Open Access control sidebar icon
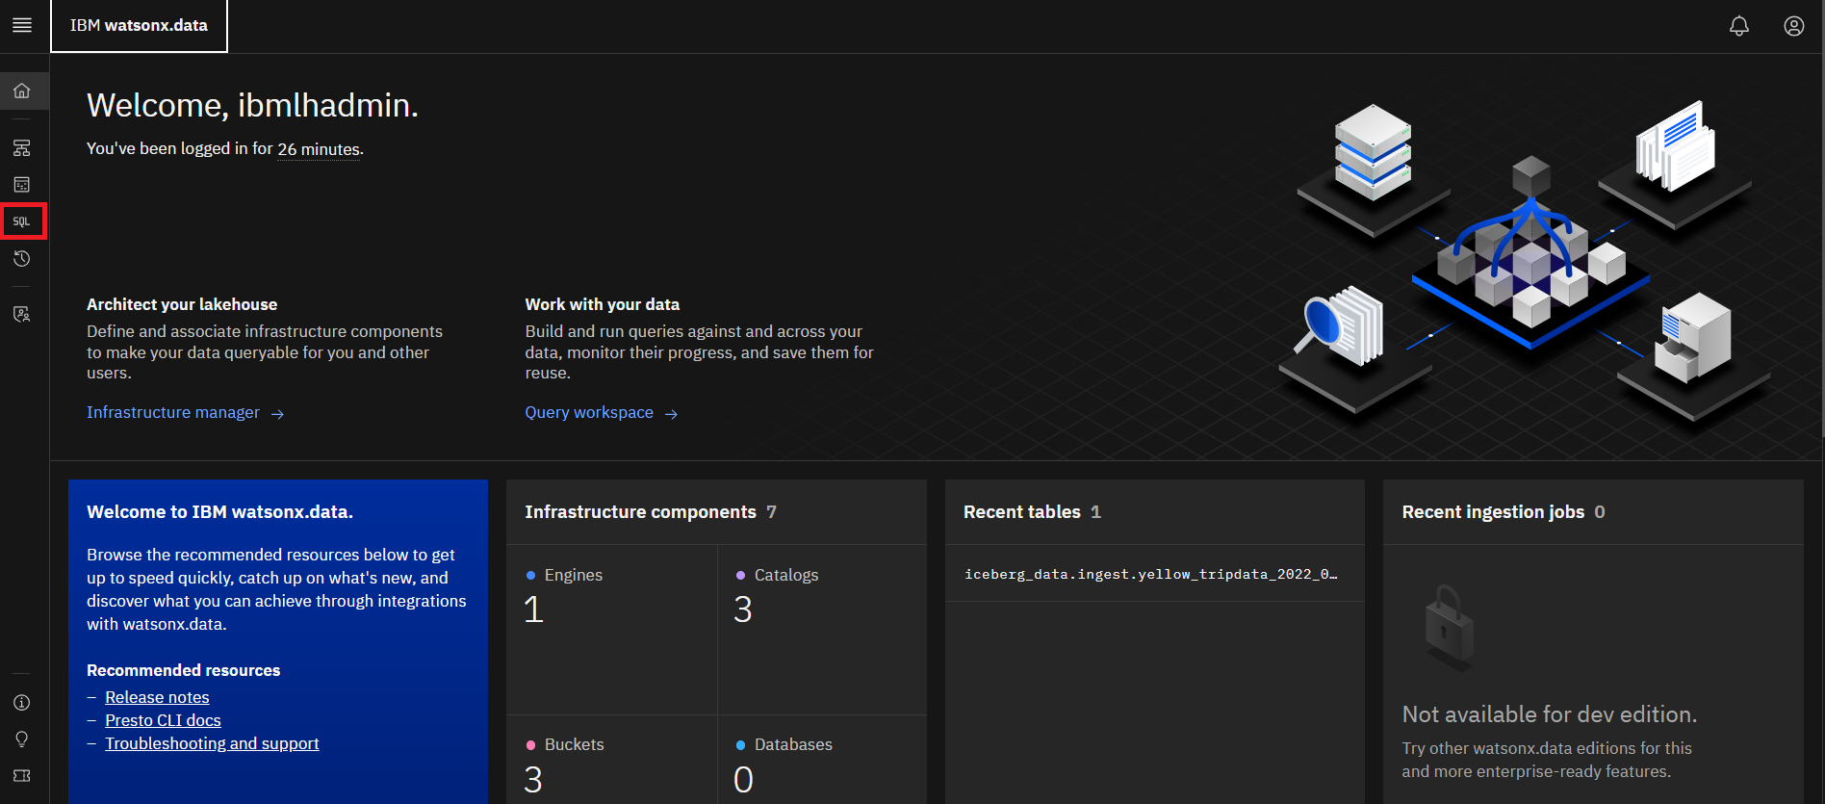Viewport: 1825px width, 804px height. coord(22,314)
